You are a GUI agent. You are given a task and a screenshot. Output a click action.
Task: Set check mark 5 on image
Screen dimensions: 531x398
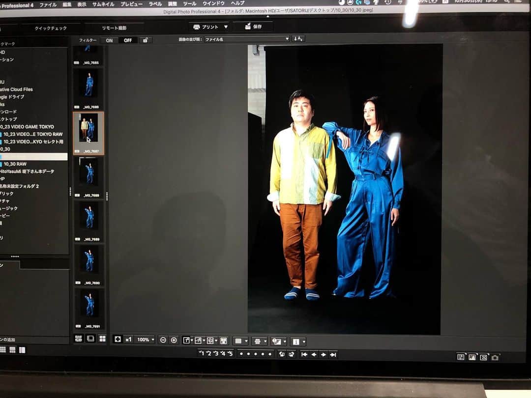pos(230,354)
